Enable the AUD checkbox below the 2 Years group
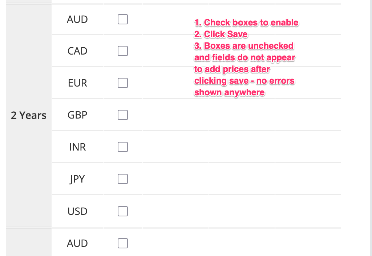This screenshot has width=372, height=256. tap(123, 243)
